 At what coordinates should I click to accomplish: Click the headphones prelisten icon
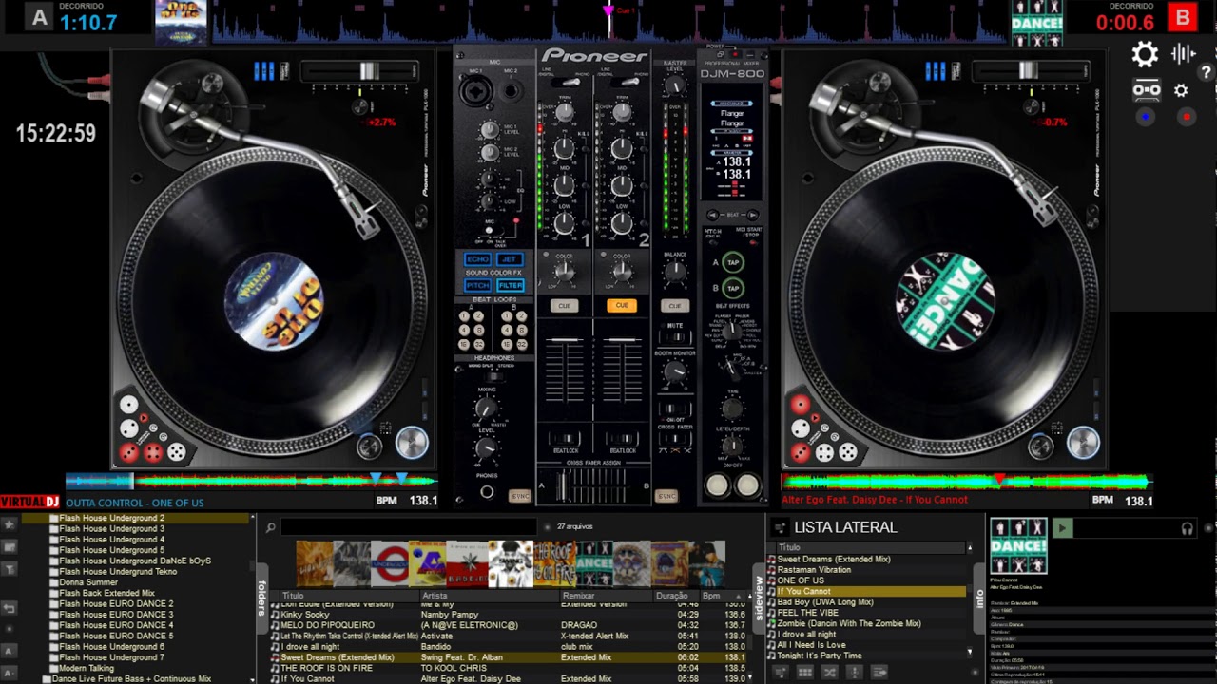point(1188,528)
